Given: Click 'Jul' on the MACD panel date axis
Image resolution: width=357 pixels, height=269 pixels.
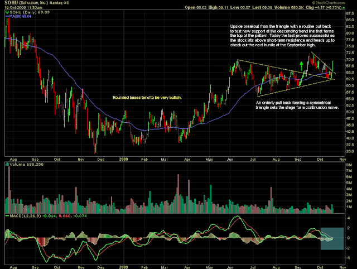Looking at the screenshot, I should tap(253, 267).
